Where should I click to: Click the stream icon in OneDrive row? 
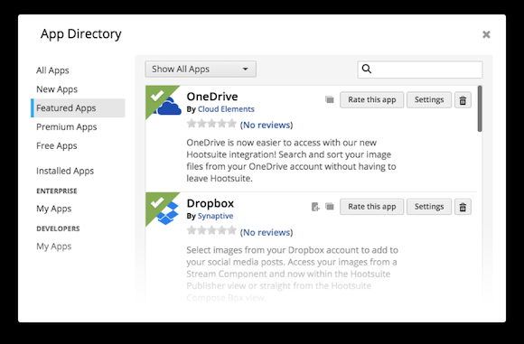tap(330, 99)
